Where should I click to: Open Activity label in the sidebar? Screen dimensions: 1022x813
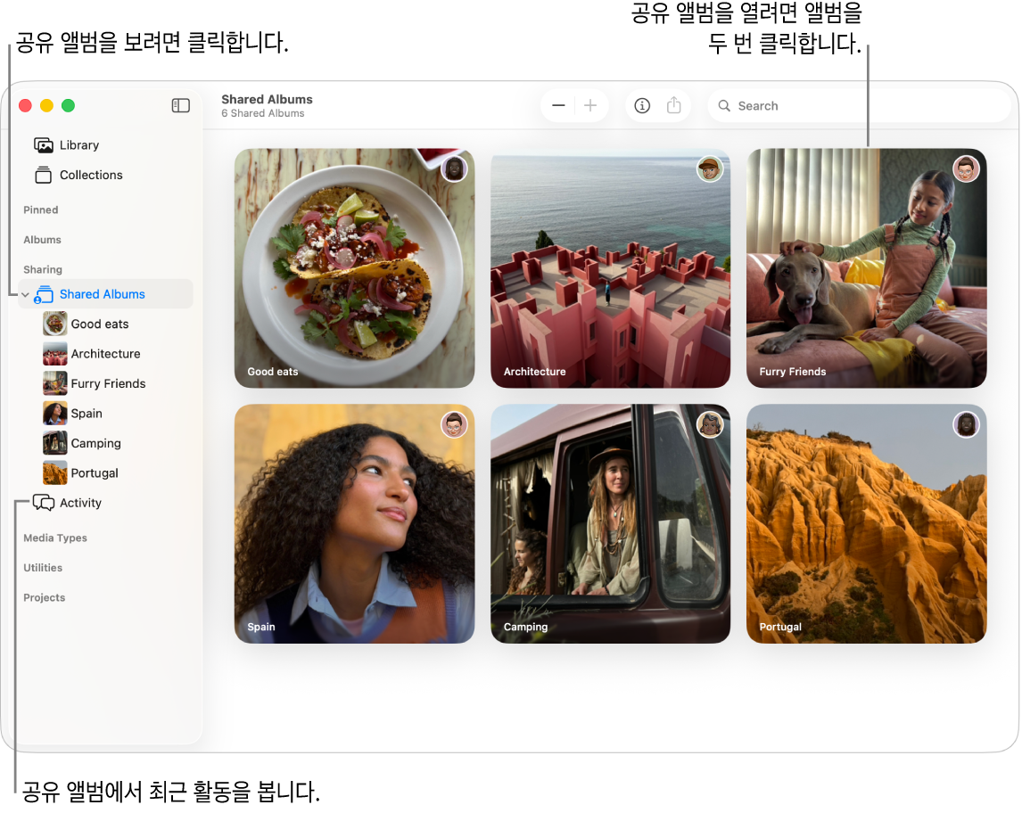point(81,503)
